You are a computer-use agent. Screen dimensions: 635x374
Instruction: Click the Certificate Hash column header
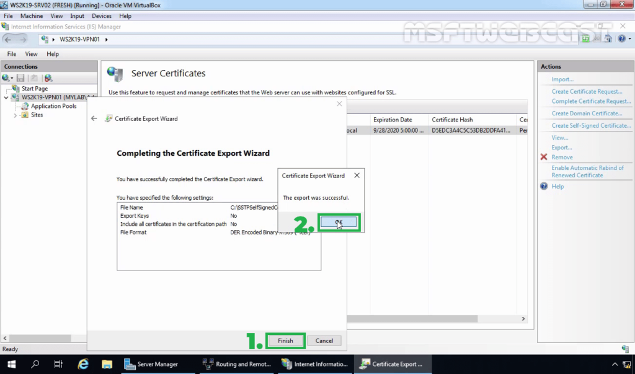point(472,120)
